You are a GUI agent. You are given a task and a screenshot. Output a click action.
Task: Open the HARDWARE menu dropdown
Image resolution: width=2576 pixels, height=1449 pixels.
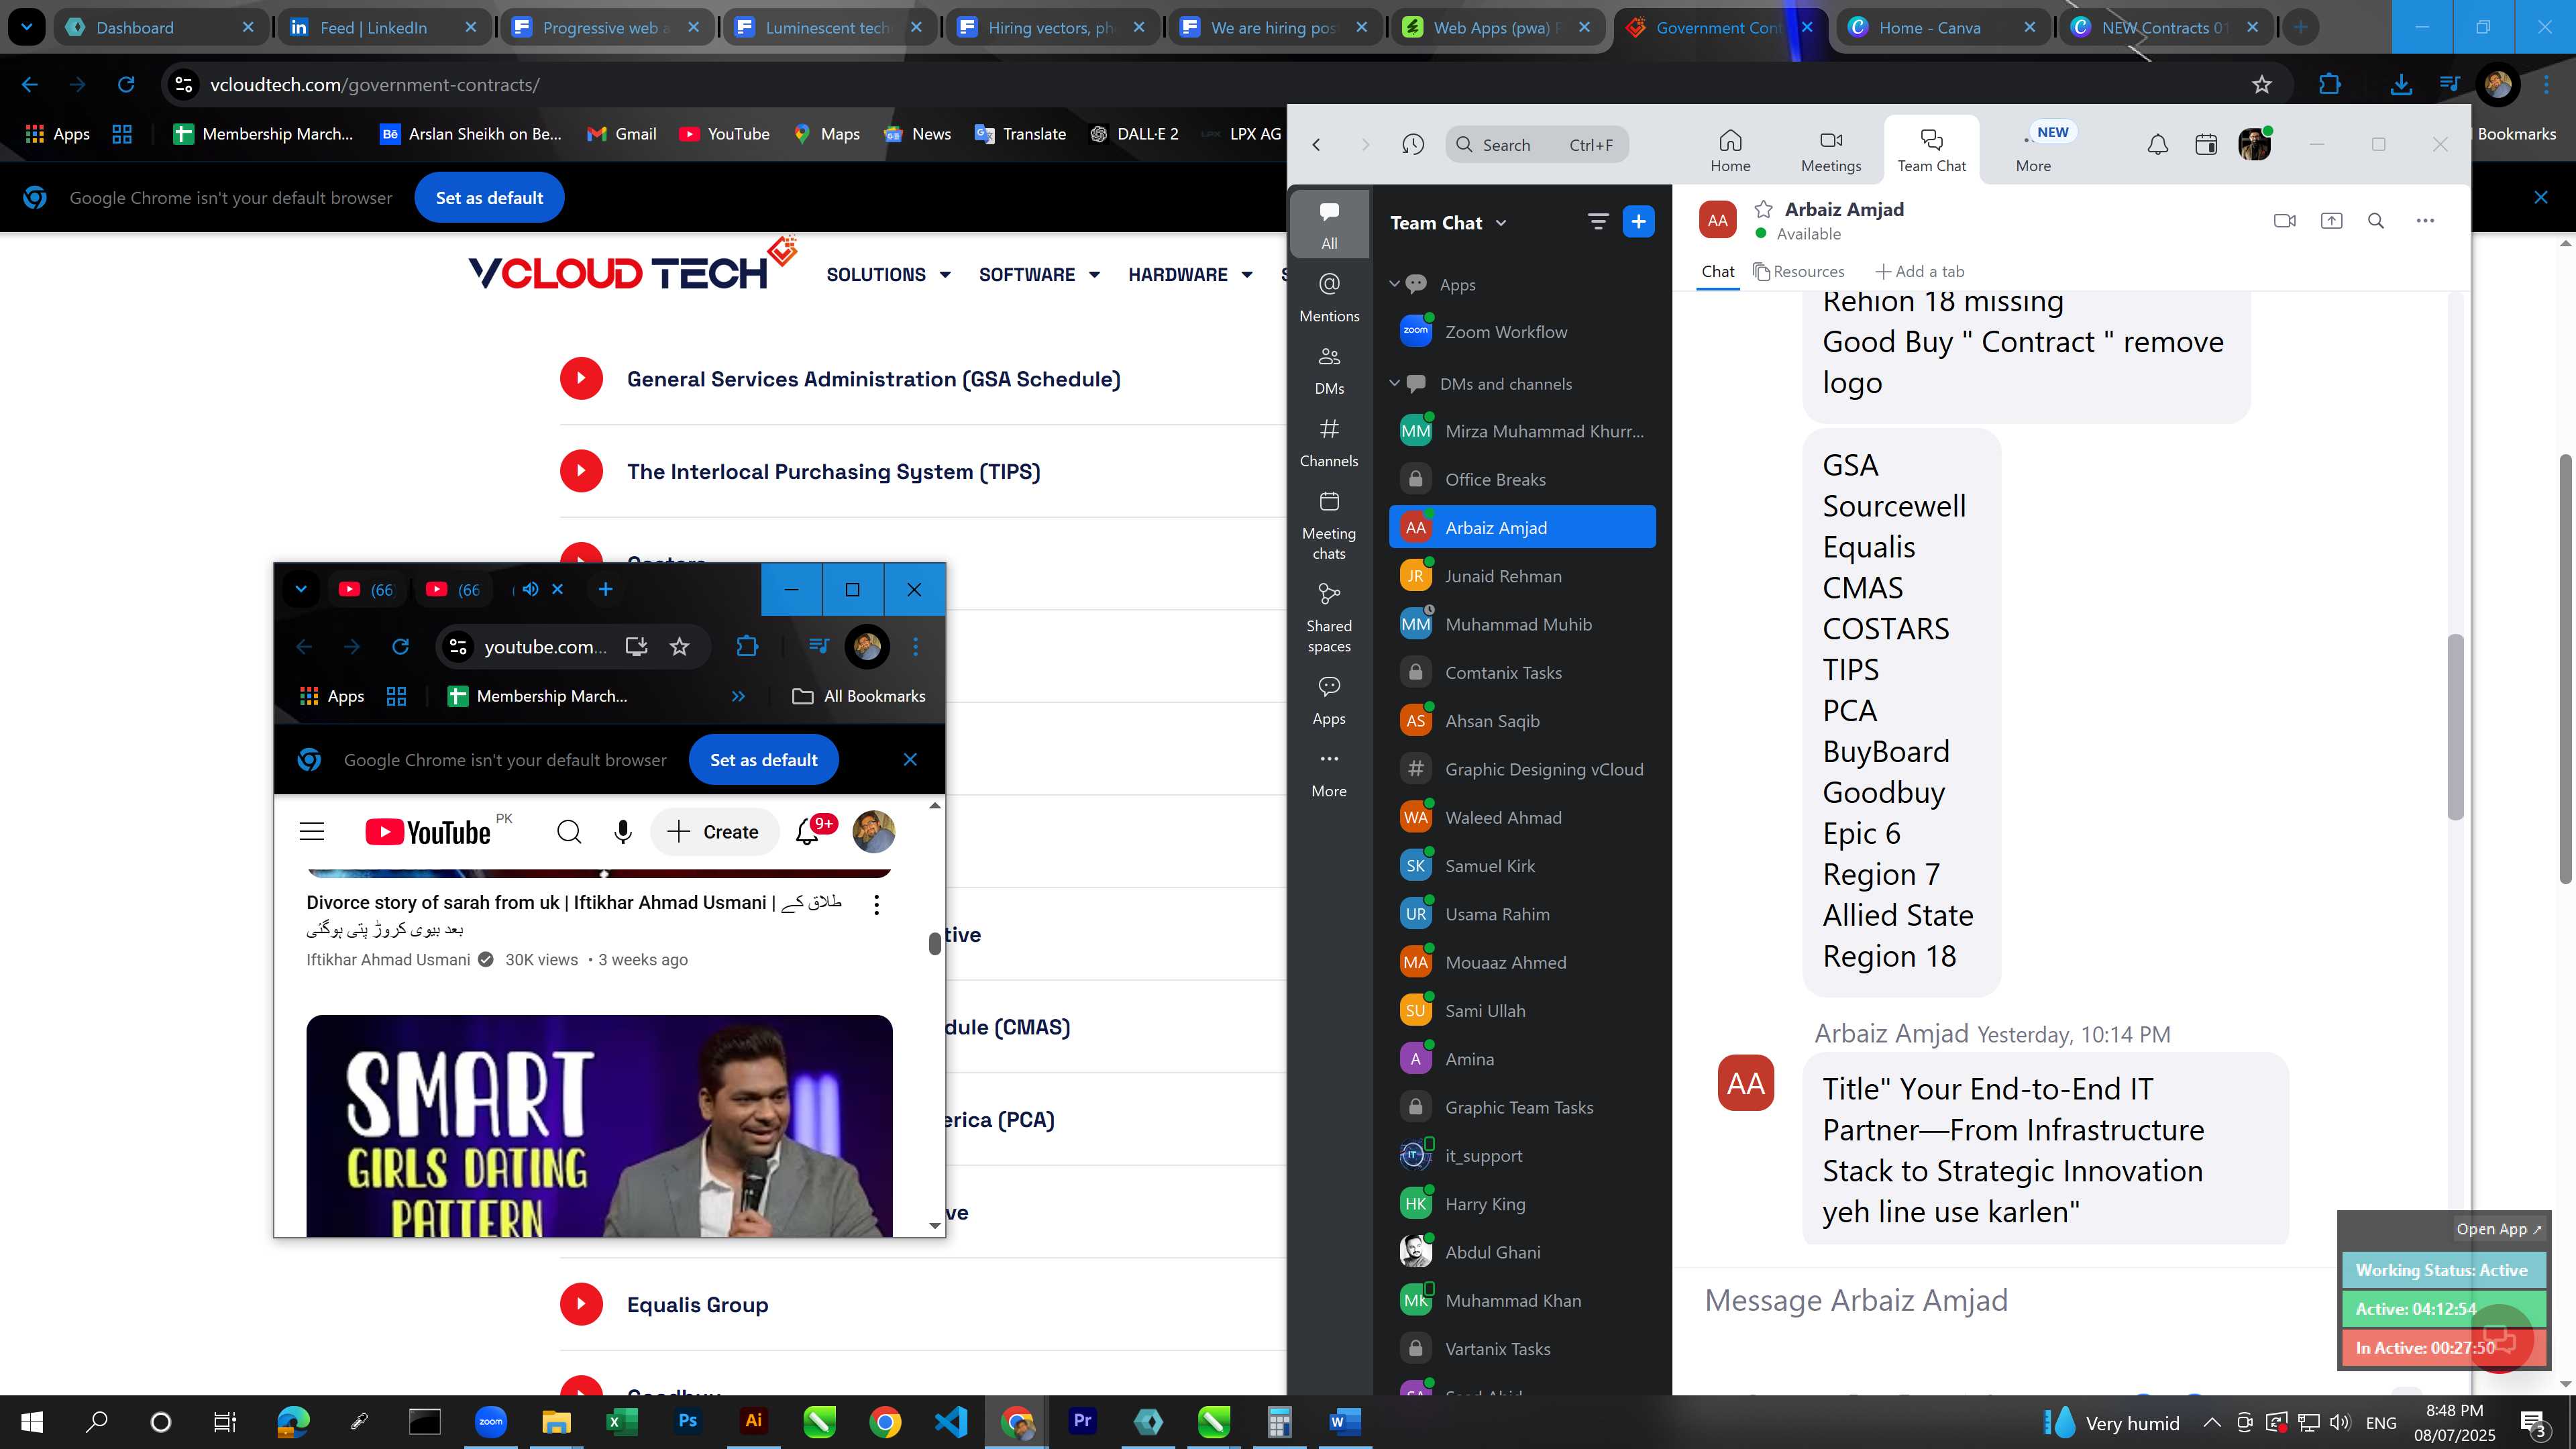point(1190,275)
